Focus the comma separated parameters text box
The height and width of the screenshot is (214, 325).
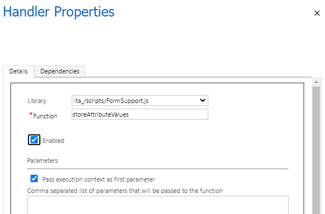pyautogui.click(x=158, y=205)
